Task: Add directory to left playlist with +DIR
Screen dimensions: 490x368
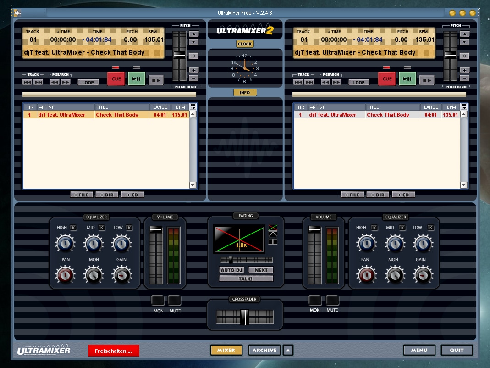Action: tap(107, 195)
